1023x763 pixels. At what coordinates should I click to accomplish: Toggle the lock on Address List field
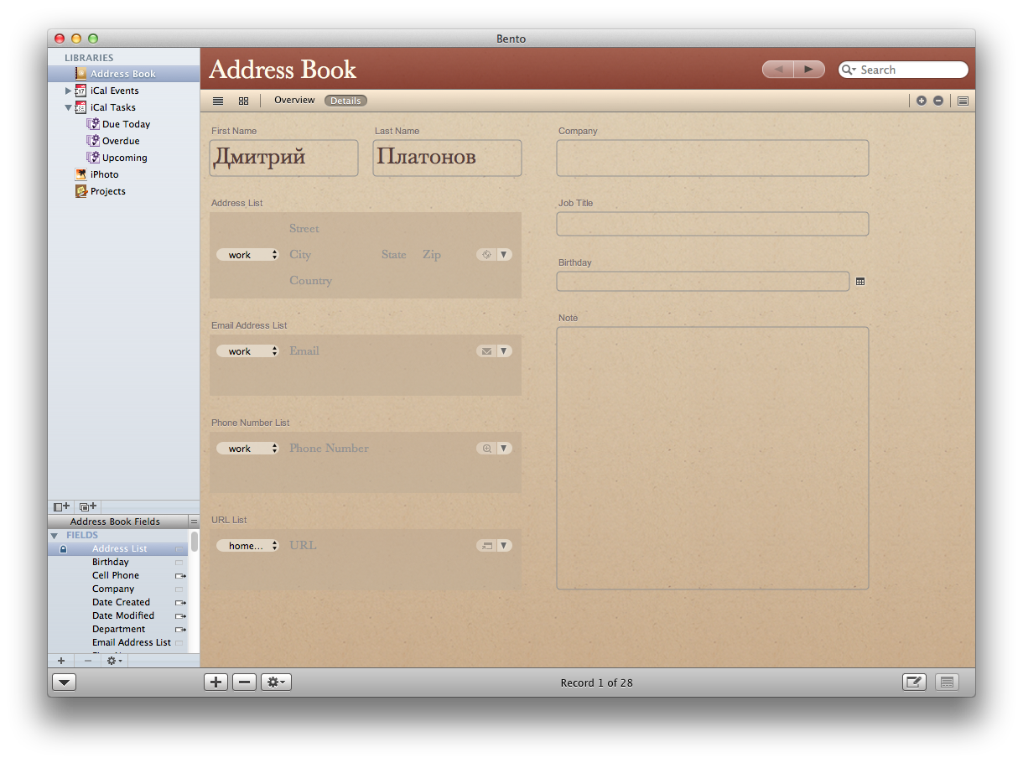click(63, 549)
